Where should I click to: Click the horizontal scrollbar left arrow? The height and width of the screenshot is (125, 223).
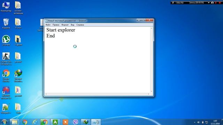(x=46, y=94)
